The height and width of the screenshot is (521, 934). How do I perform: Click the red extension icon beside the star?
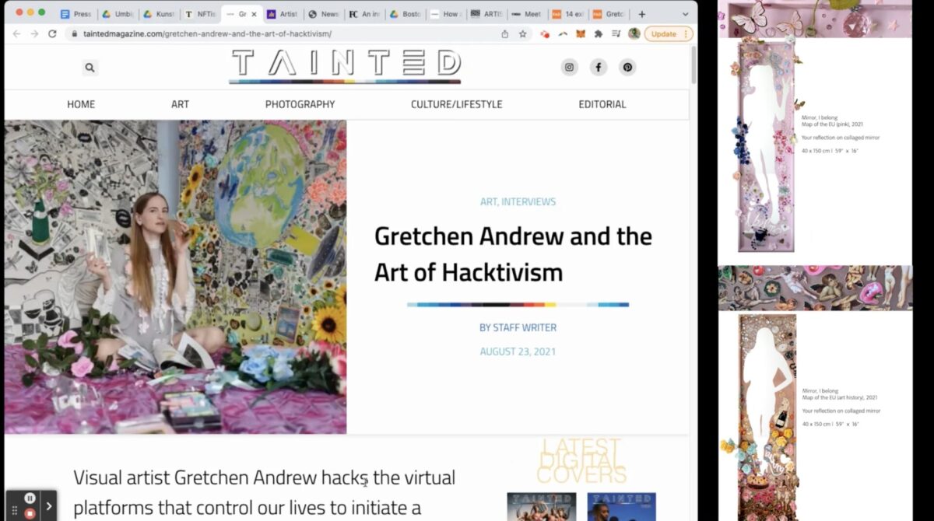[545, 34]
